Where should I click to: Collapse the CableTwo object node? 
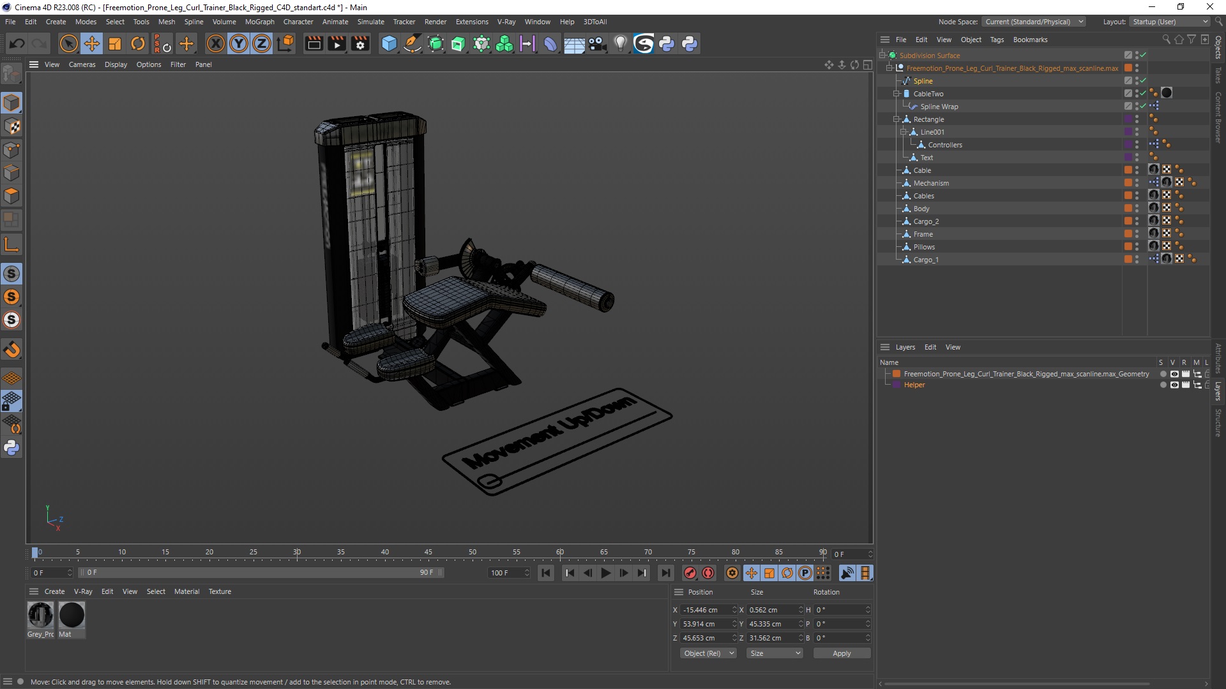point(896,94)
